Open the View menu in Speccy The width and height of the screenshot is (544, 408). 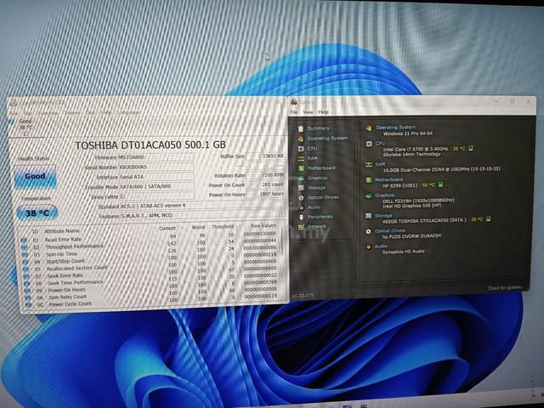(x=308, y=112)
